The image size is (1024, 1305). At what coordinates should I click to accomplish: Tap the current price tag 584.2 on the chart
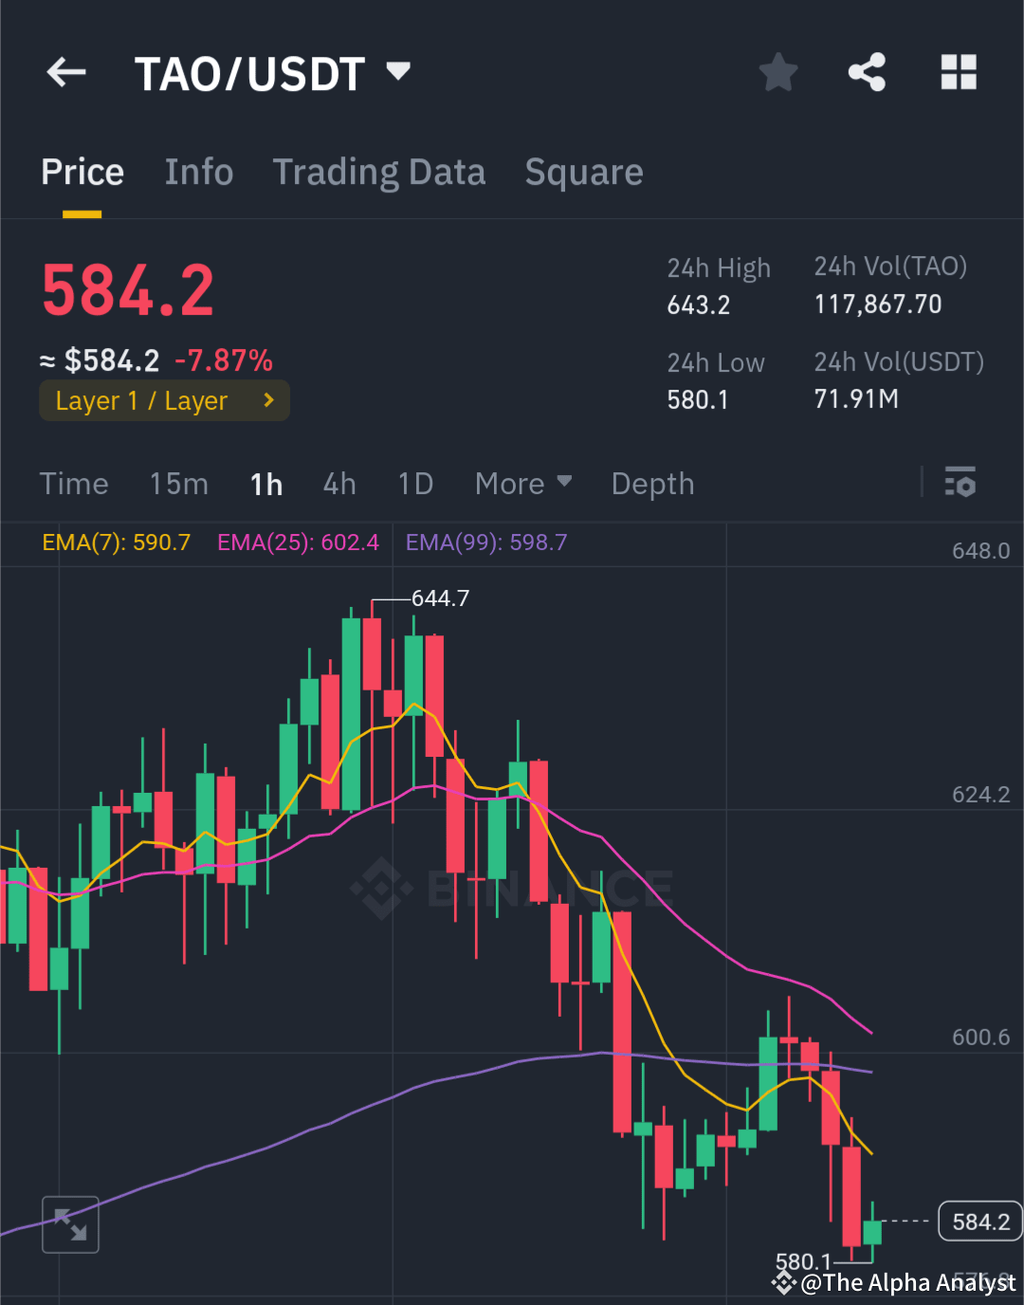pyautogui.click(x=979, y=1222)
